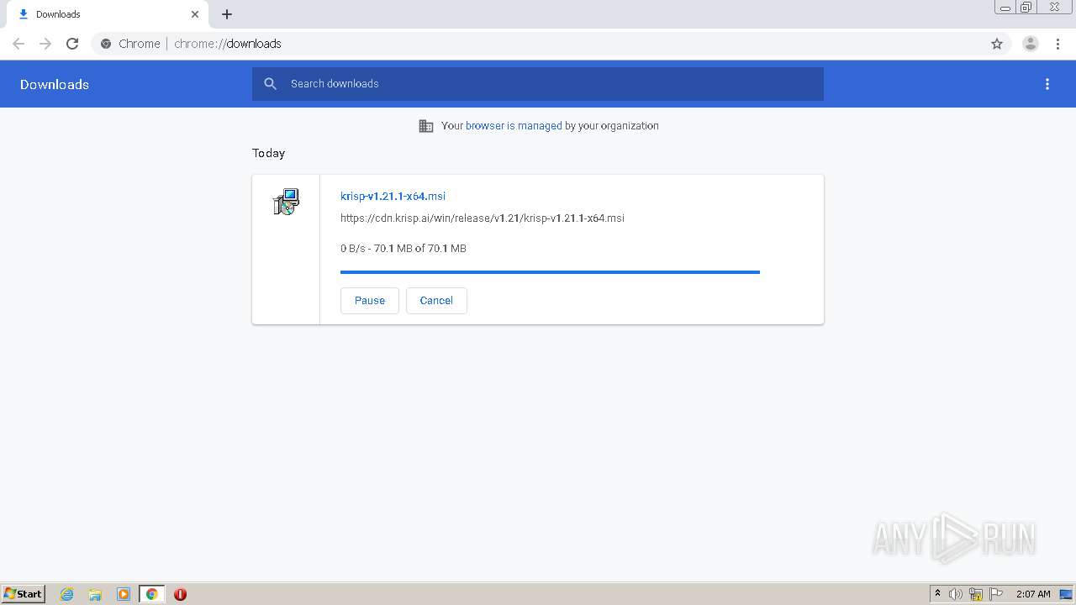The width and height of the screenshot is (1076, 605).
Task: Show hidden tray icons arrow
Action: click(937, 594)
